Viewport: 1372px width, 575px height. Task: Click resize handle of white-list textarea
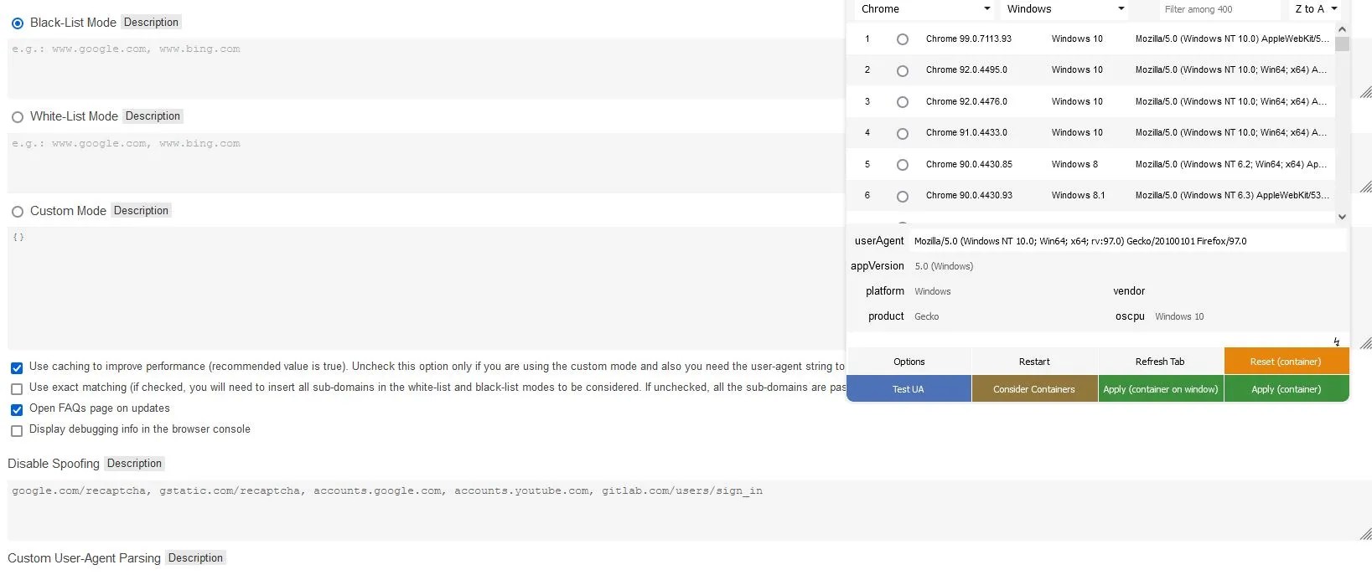[x=1365, y=187]
